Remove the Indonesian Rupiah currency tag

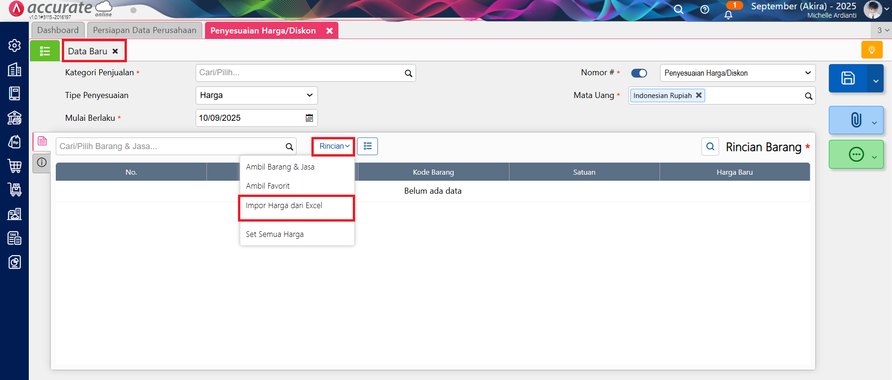[x=698, y=95]
